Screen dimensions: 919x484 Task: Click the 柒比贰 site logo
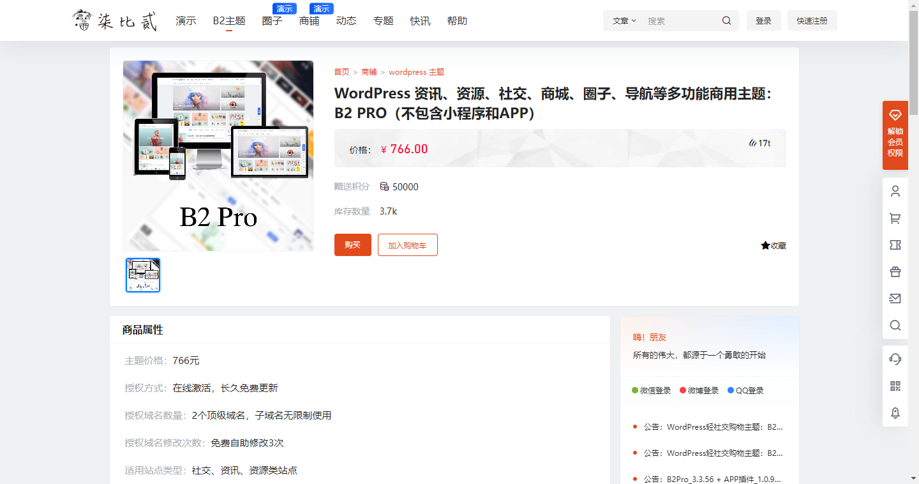pyautogui.click(x=115, y=20)
